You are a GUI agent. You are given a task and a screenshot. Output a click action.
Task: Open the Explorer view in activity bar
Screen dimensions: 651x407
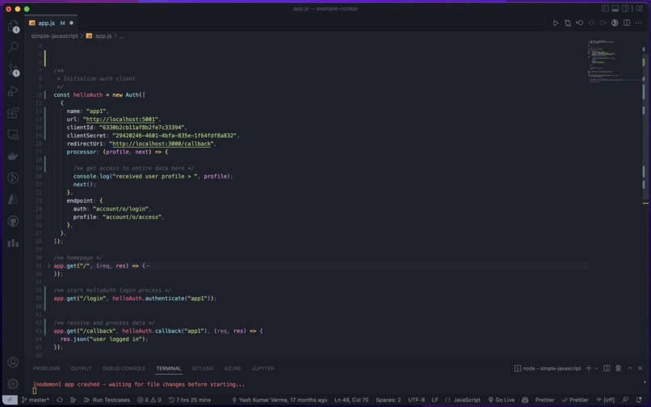tap(13, 26)
